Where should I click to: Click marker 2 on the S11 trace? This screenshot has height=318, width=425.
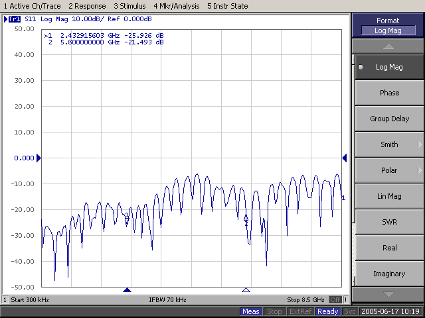[x=246, y=219]
